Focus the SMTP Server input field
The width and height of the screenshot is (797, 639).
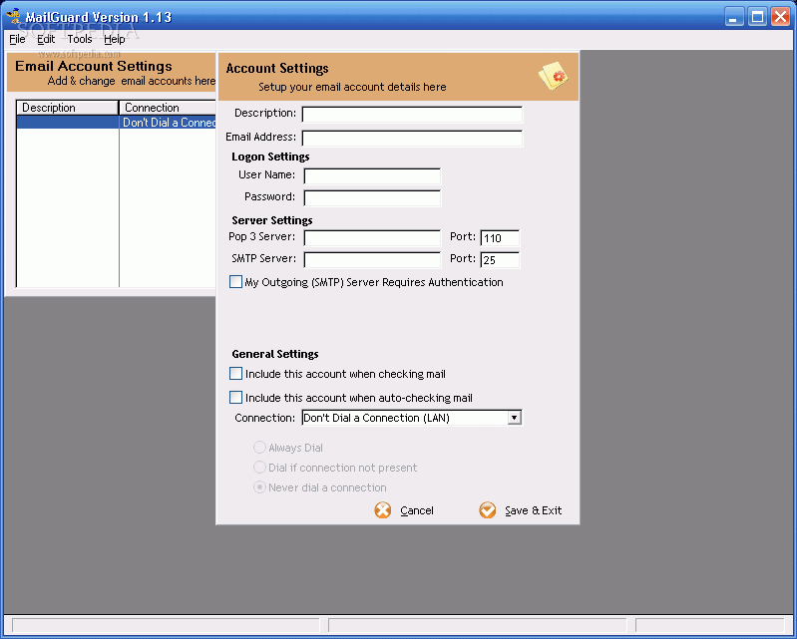(x=372, y=259)
